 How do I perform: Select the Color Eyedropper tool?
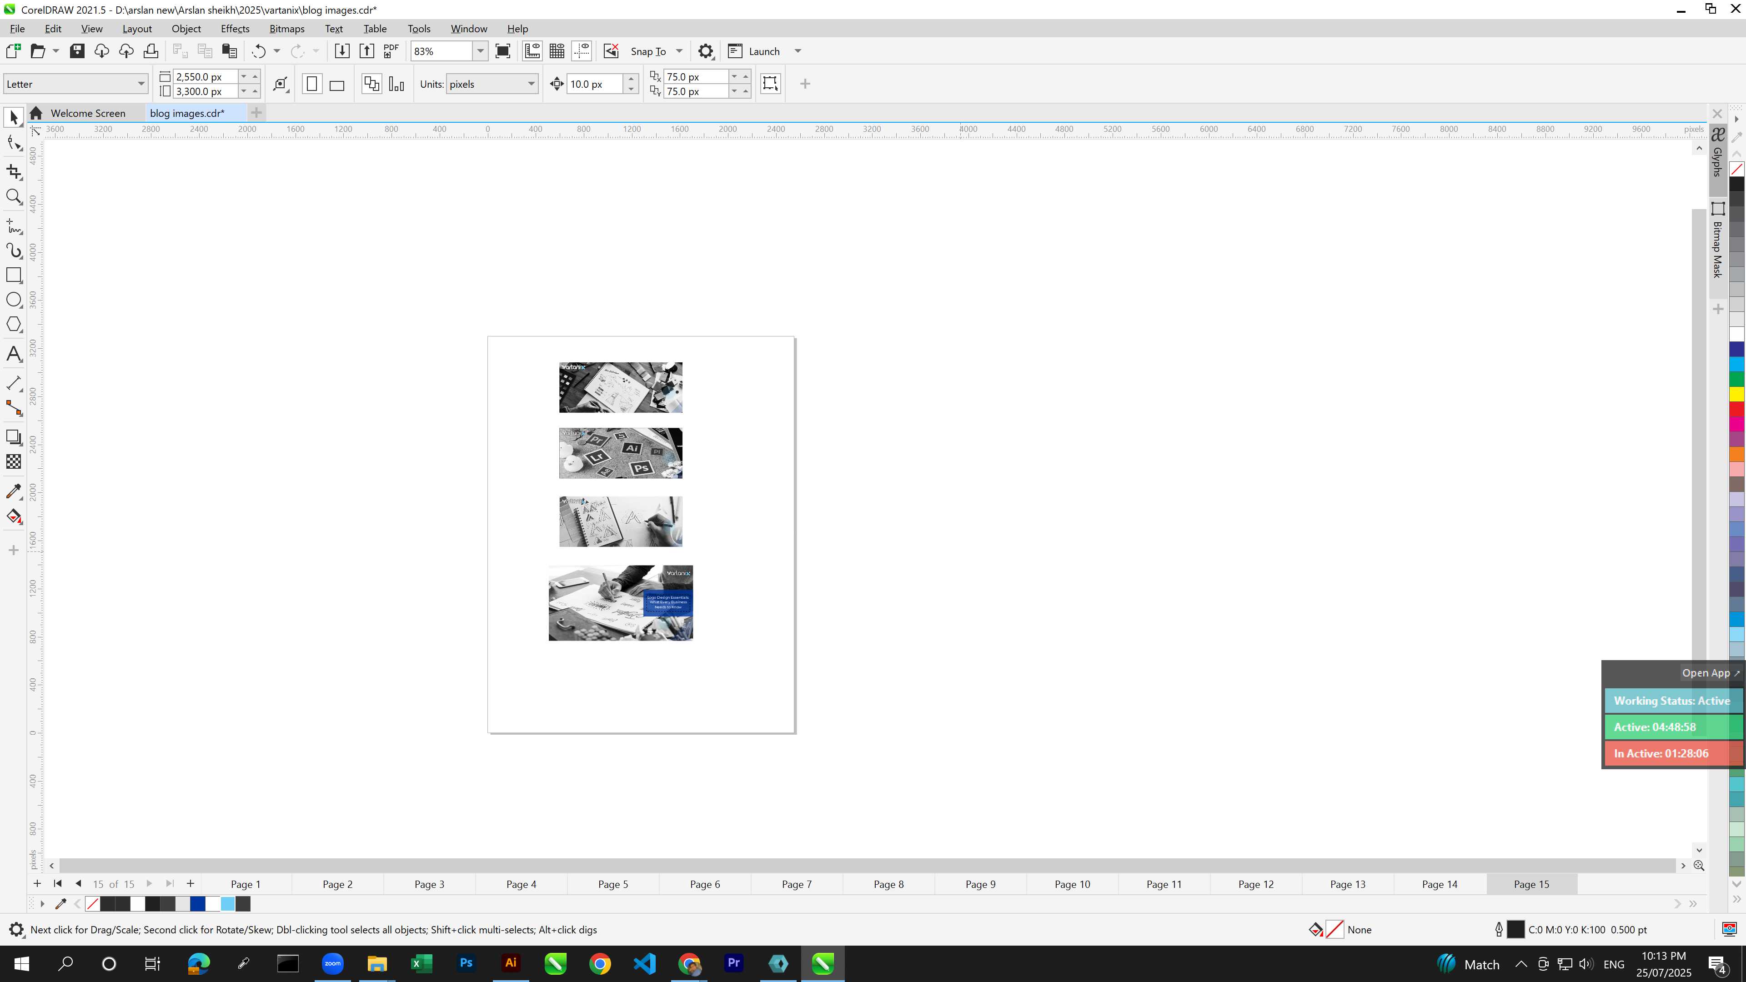(14, 491)
